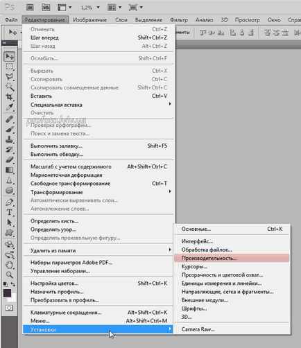The image size is (301, 348).
Task: Select the Move tool in toolbox
Action: pos(10,56)
